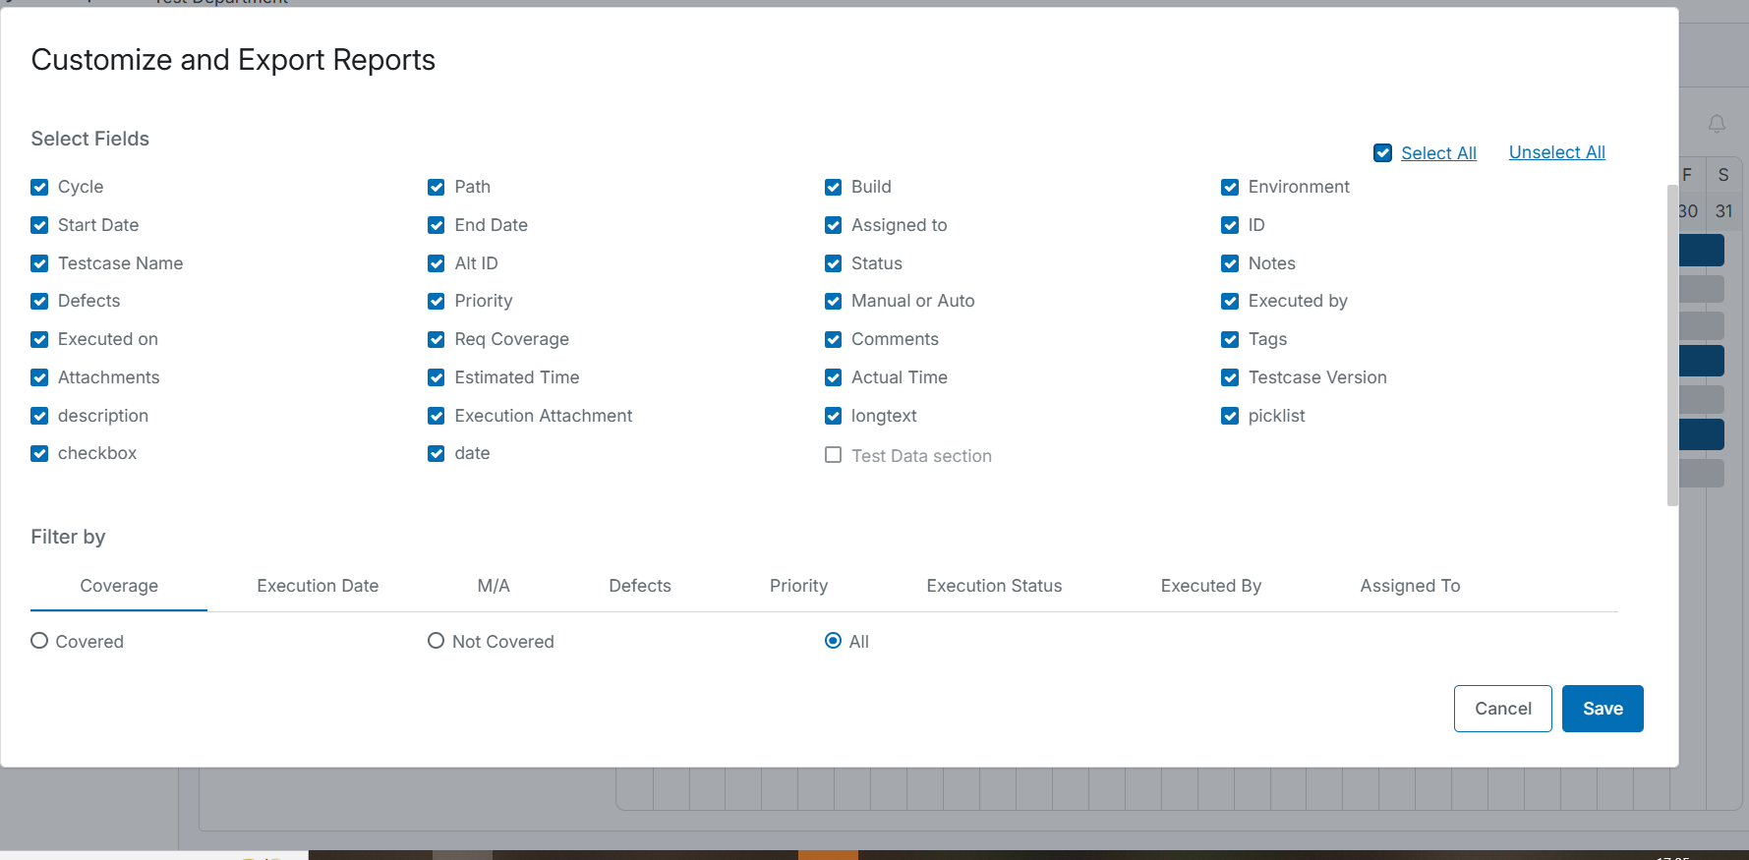1749x860 pixels.
Task: Open the Execution Status filter tab
Action: point(994,586)
